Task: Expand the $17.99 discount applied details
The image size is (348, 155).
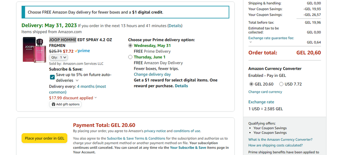Action: (x=95, y=98)
